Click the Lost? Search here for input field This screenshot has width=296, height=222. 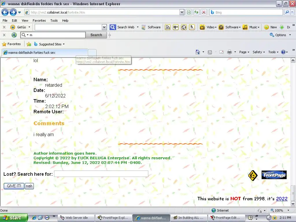coord(101,174)
